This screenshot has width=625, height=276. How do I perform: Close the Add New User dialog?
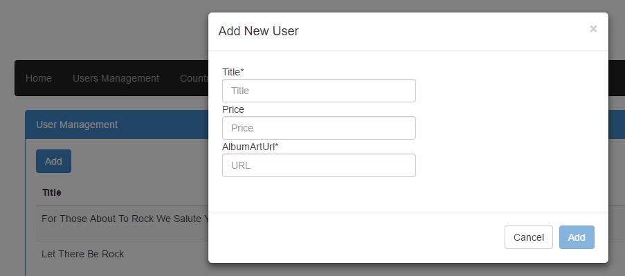click(593, 28)
